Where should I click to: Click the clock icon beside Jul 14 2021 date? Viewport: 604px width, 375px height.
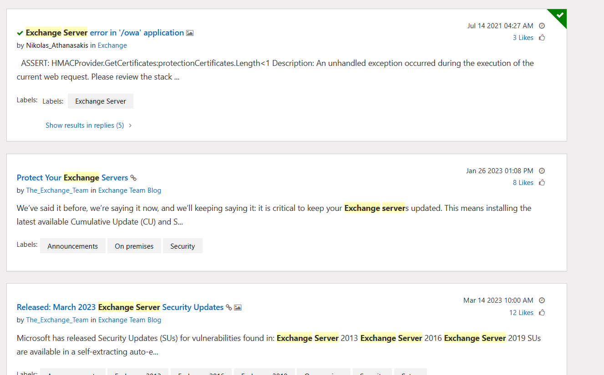tap(542, 26)
